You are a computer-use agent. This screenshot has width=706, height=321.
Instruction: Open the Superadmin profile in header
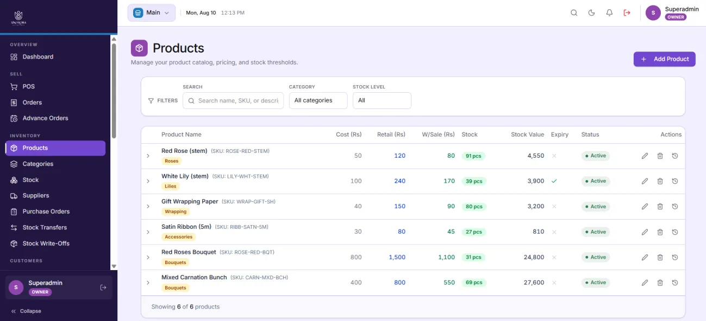pyautogui.click(x=671, y=13)
